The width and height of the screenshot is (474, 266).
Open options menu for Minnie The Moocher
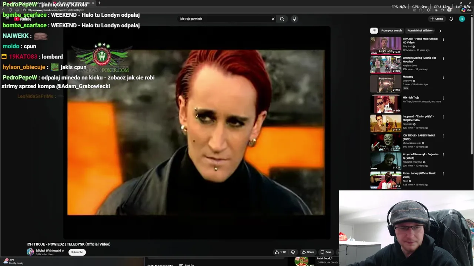pos(443,58)
